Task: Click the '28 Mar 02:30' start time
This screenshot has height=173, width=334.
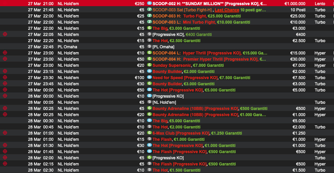Action: 41,170
